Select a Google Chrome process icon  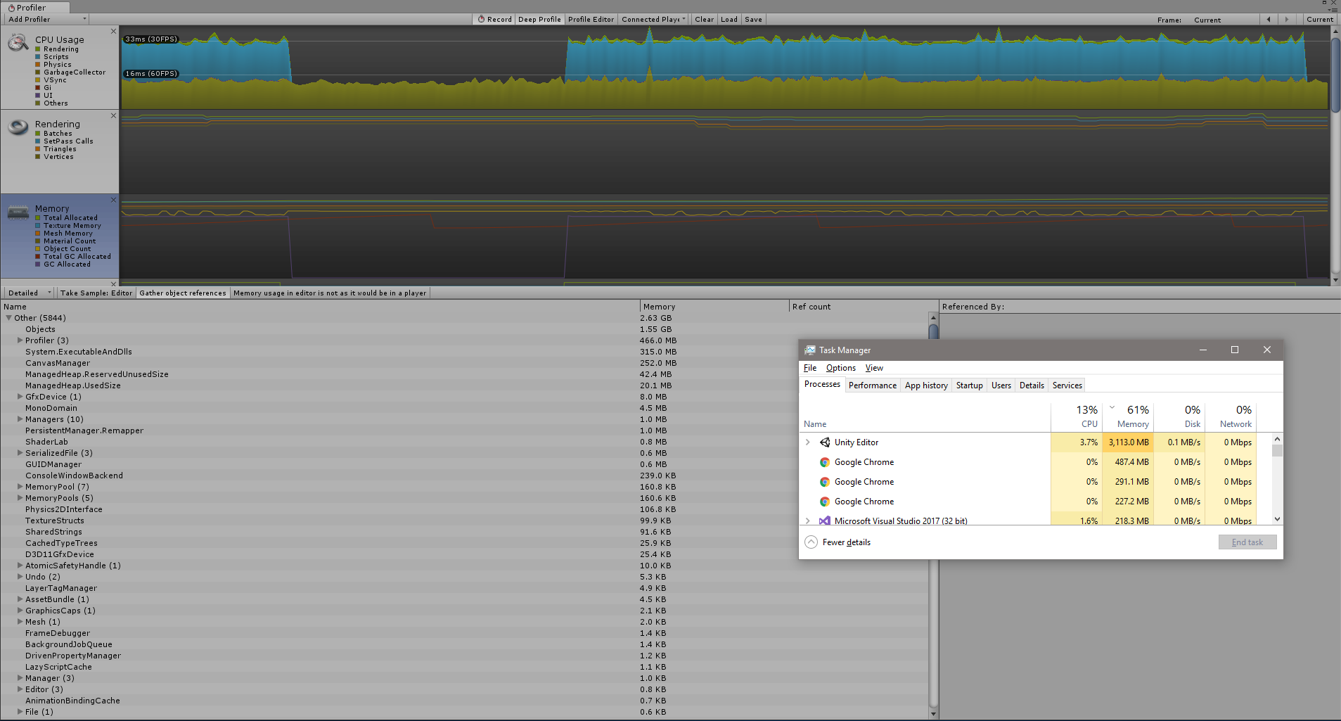(x=824, y=462)
